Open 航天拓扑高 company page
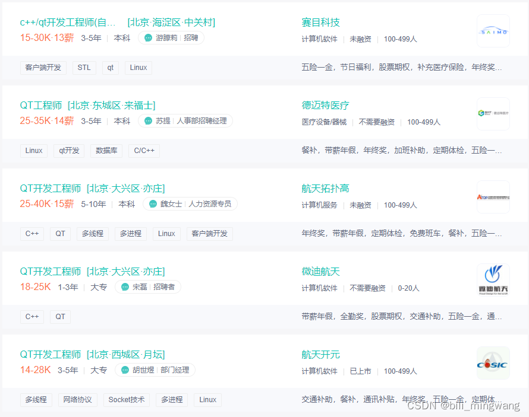The width and height of the screenshot is (529, 417). [325, 189]
